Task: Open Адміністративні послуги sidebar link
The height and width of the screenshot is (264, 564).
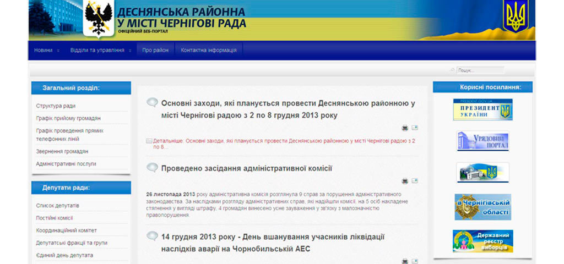Action: [x=66, y=164]
